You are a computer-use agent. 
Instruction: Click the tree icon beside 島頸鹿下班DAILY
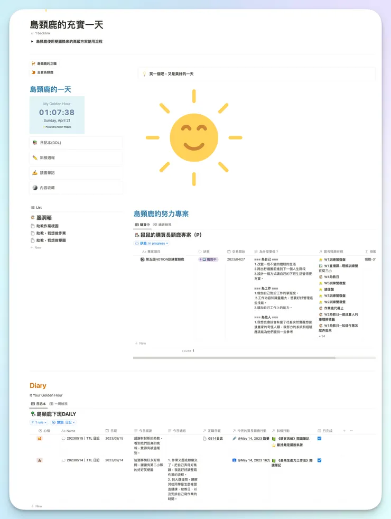coord(33,414)
